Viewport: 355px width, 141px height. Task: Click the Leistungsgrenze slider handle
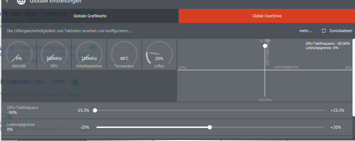tap(210, 127)
